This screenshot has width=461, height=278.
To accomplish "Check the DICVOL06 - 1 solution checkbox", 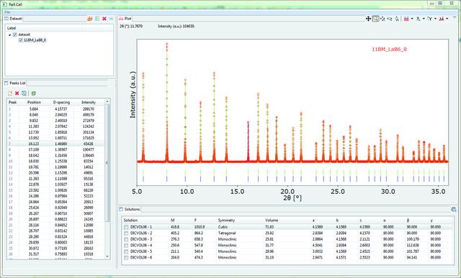I will tap(126, 227).
